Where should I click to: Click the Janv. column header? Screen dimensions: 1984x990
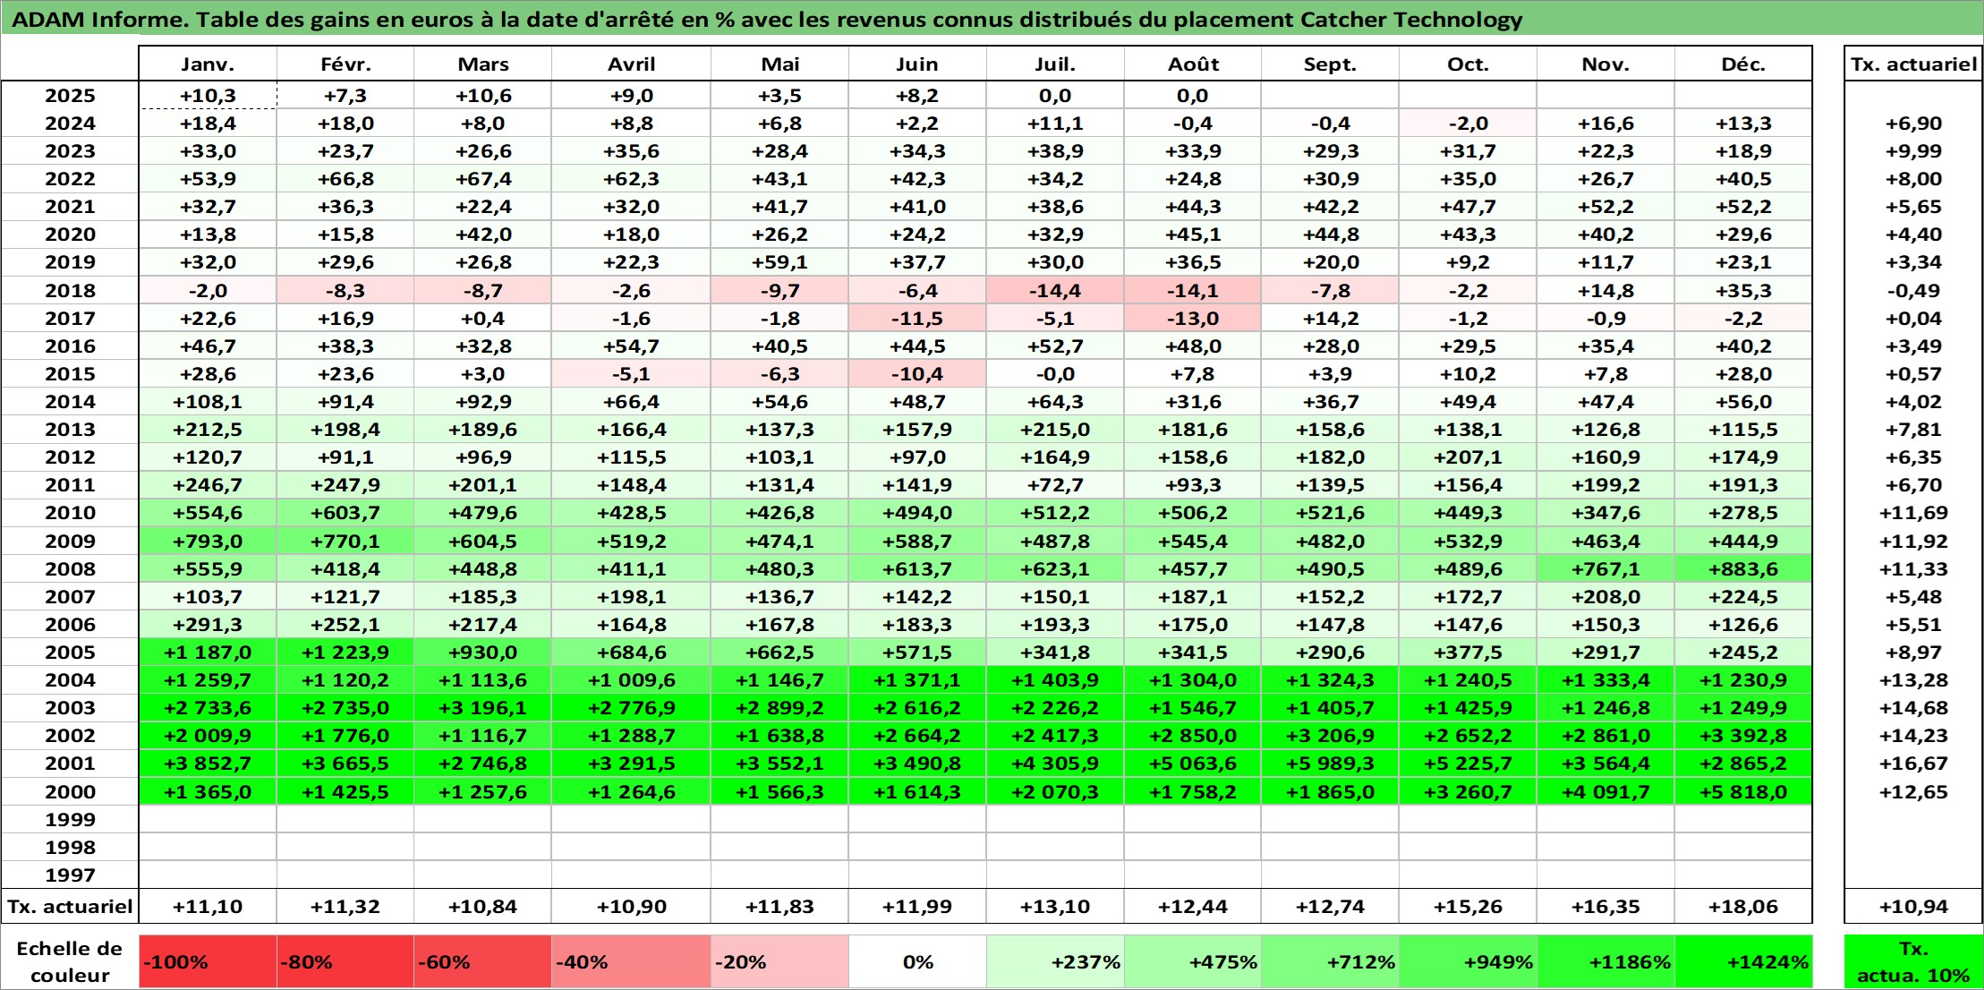tap(208, 64)
